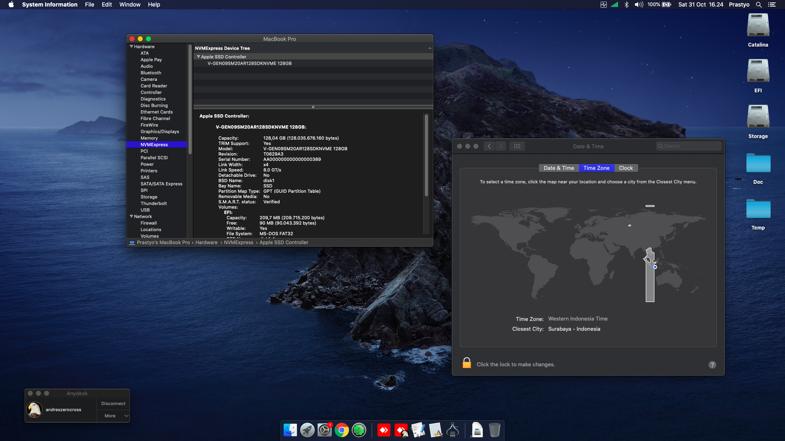This screenshot has width=785, height=441.
Task: Open the document with pencil and ruler dock icon
Action: click(x=435, y=430)
